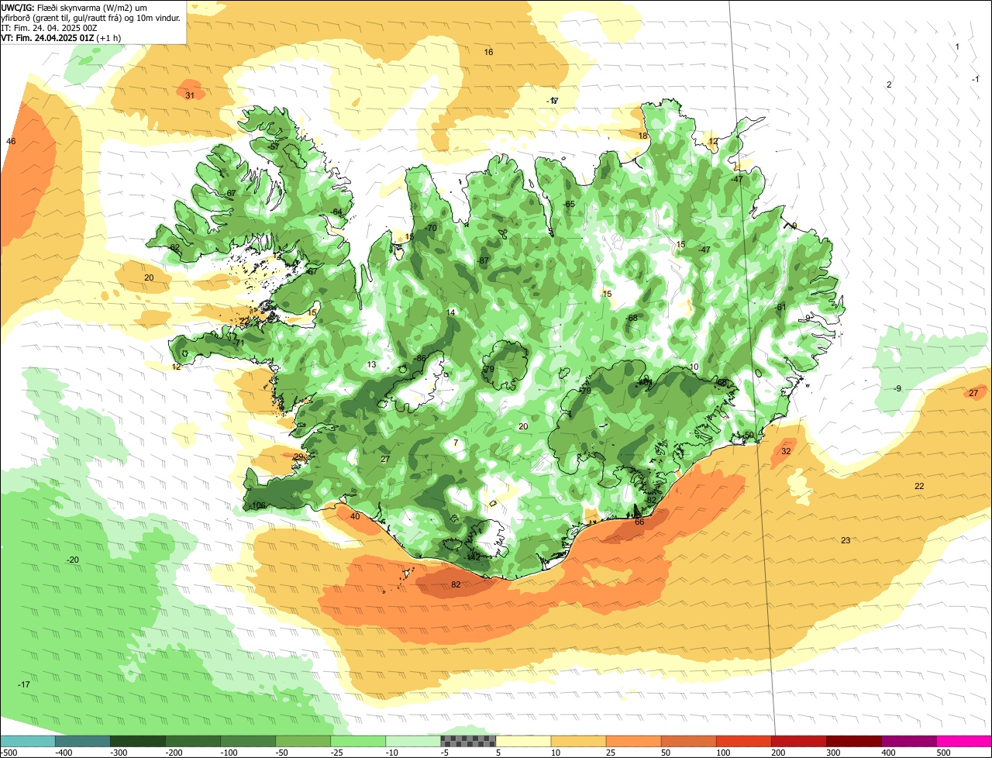
Task: Click the value '14' in west-central Iceland
Action: click(451, 313)
